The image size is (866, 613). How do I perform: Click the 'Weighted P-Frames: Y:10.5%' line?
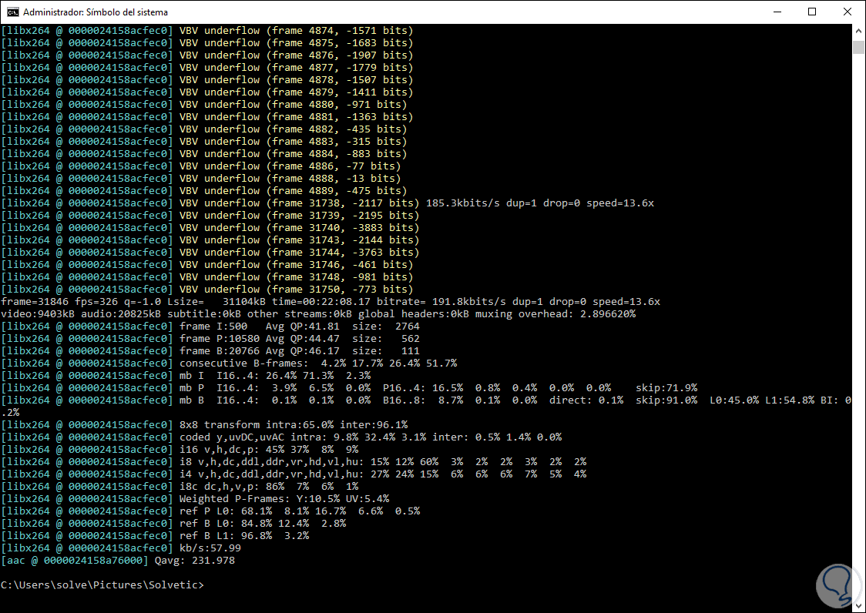(x=195, y=499)
